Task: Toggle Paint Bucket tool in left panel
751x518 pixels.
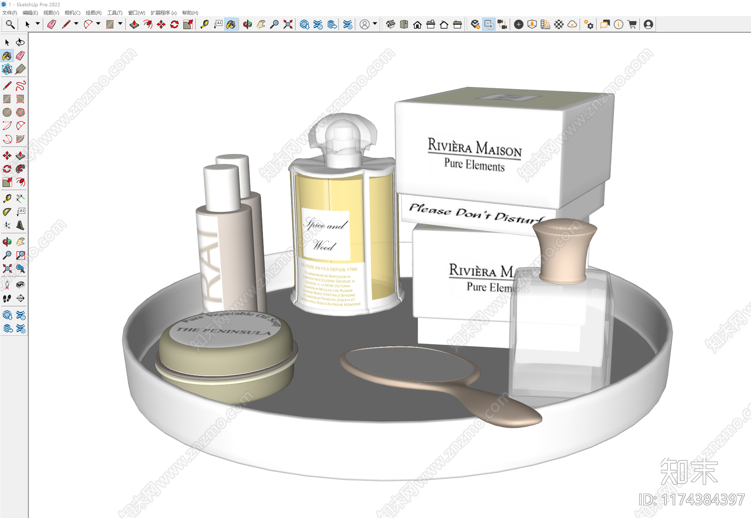Action: tap(7, 56)
